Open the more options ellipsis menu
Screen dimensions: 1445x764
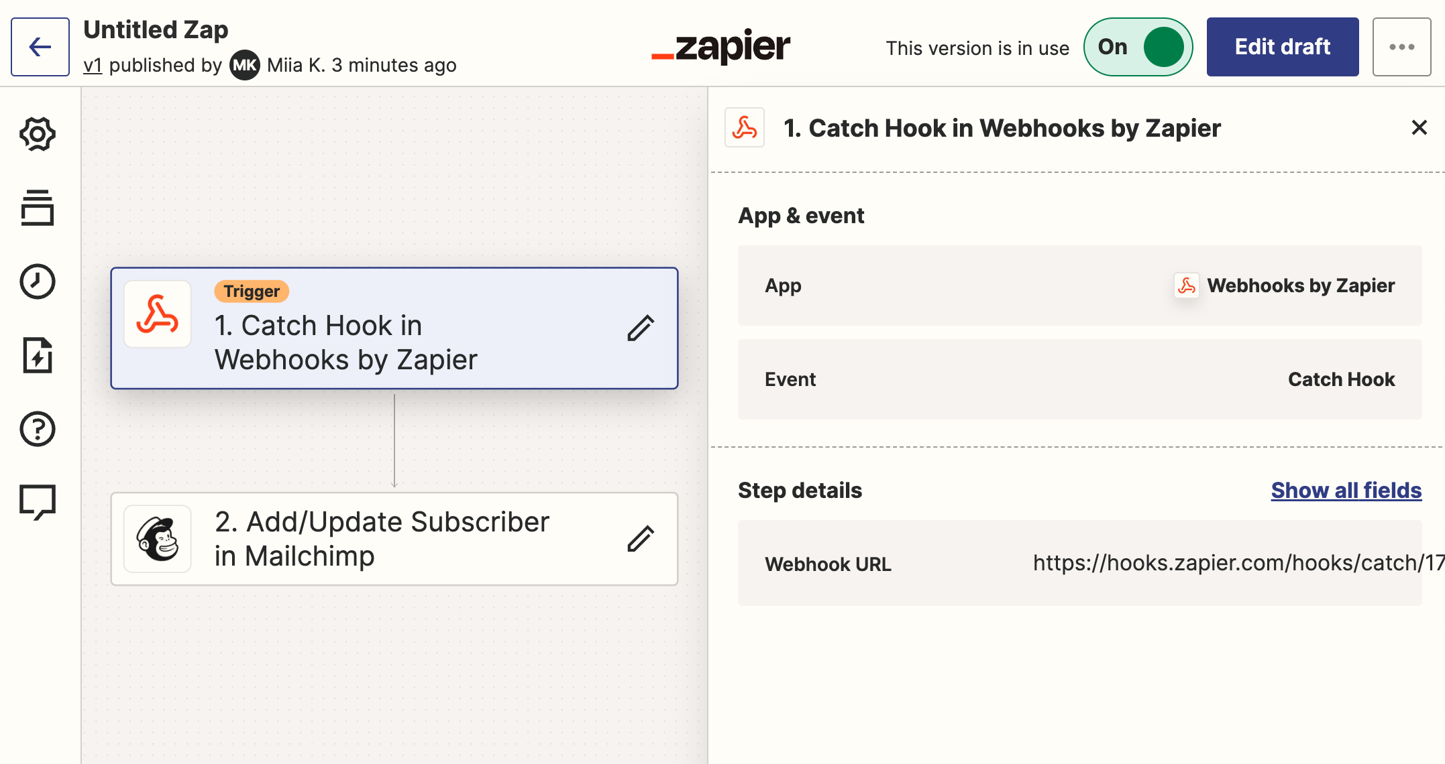(1401, 47)
